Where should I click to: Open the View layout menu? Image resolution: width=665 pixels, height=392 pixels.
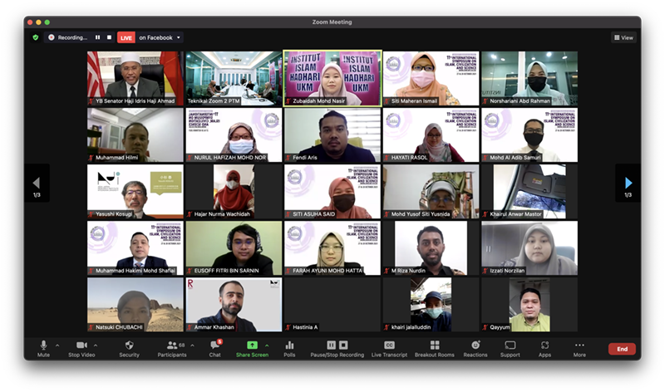tap(623, 37)
